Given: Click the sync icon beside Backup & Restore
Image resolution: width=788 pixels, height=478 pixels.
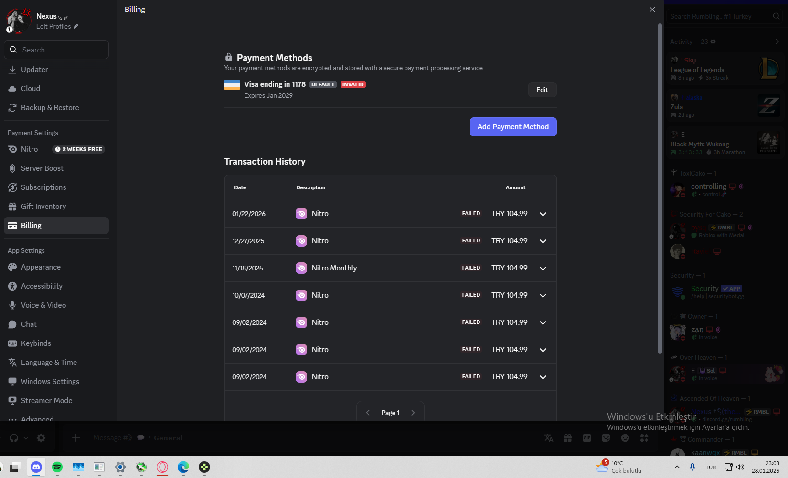Looking at the screenshot, I should pos(12,108).
